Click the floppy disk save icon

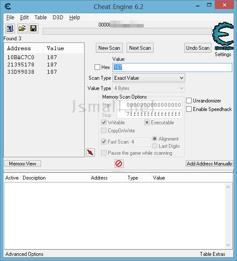click(x=33, y=28)
